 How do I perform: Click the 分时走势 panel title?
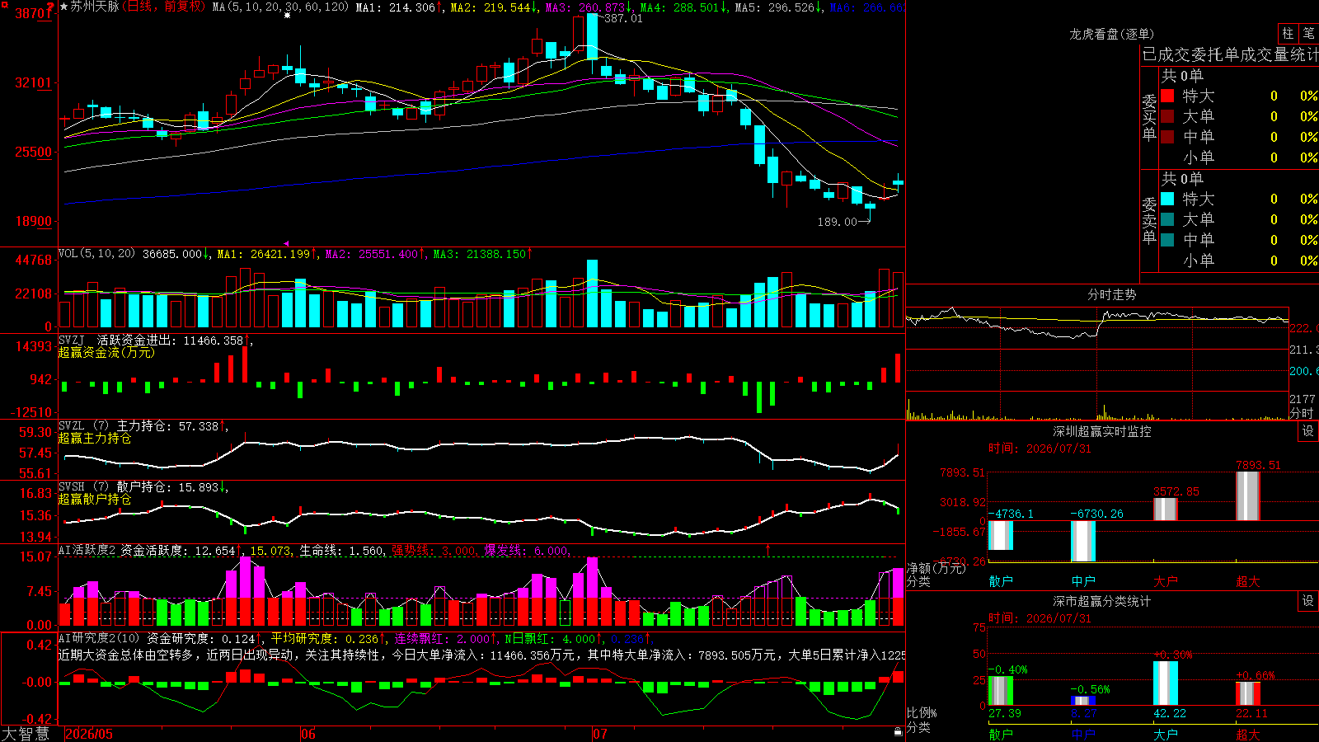click(x=1112, y=294)
